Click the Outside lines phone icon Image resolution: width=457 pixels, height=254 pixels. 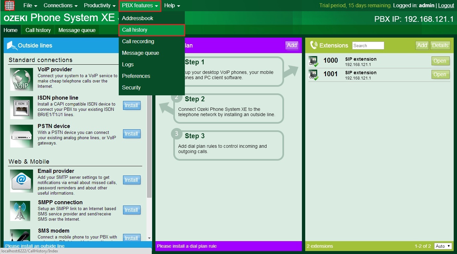point(12,46)
